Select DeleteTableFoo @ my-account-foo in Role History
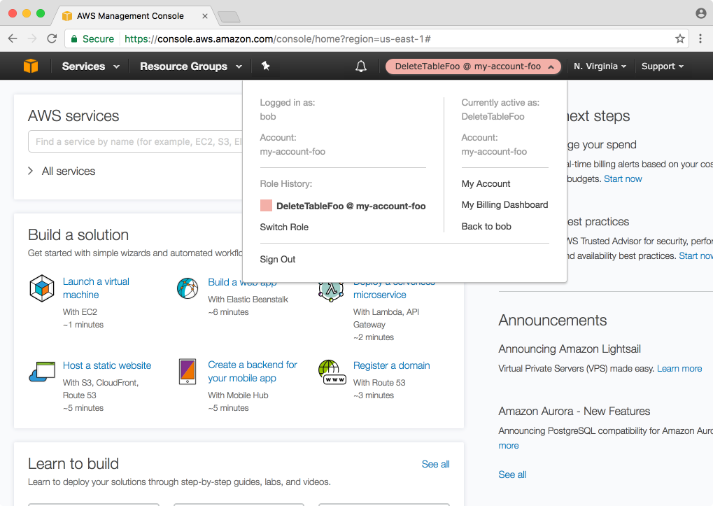Image resolution: width=713 pixels, height=506 pixels. tap(351, 206)
